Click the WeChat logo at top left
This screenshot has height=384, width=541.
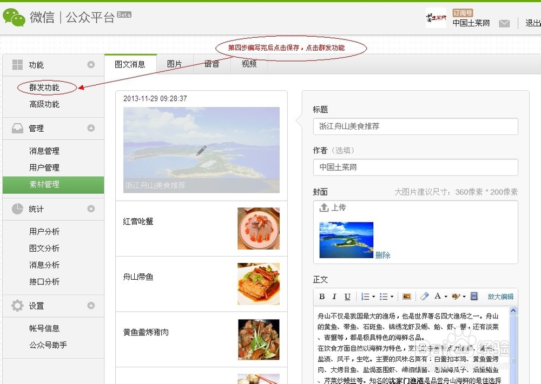[x=15, y=16]
